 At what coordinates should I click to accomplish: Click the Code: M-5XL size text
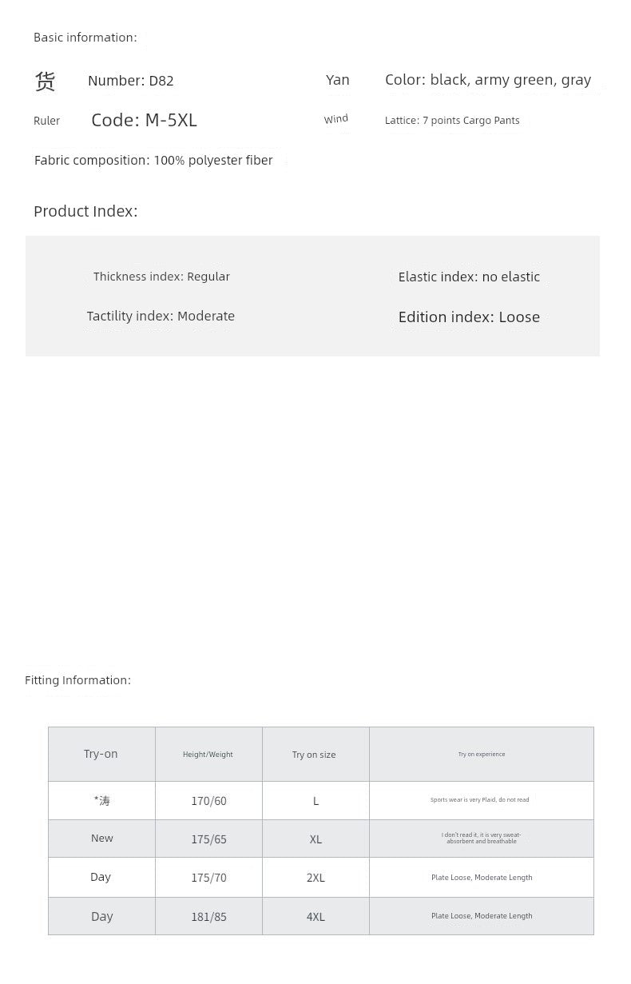point(144,120)
